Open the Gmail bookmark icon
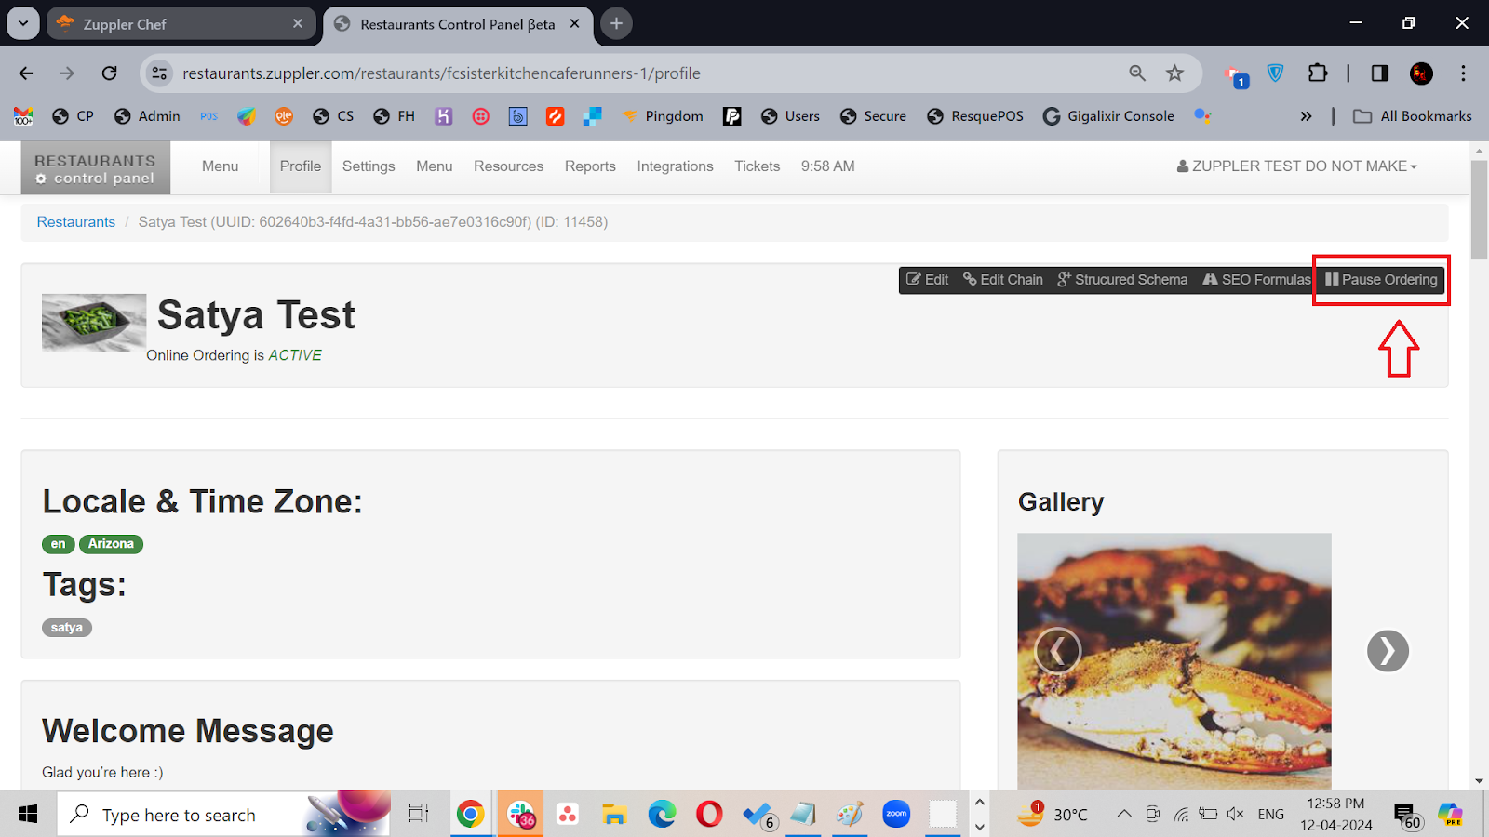The height and width of the screenshot is (837, 1489). point(23,116)
